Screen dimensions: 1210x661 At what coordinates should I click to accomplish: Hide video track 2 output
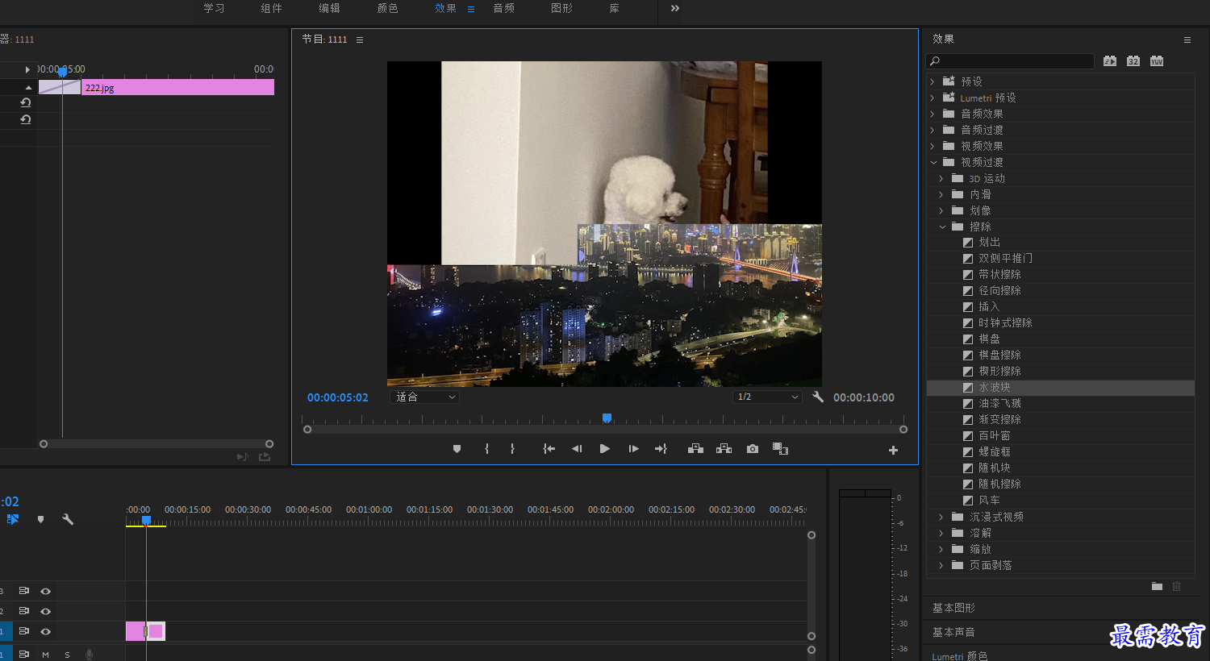coord(45,611)
